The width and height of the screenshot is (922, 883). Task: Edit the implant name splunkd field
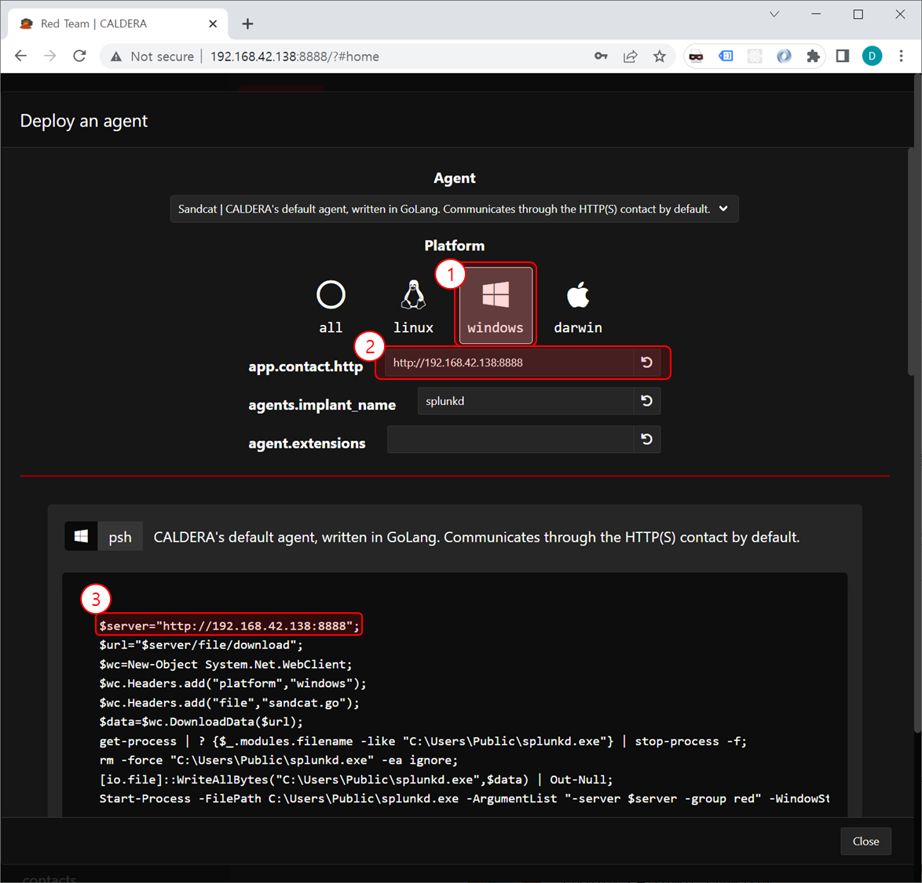525,401
